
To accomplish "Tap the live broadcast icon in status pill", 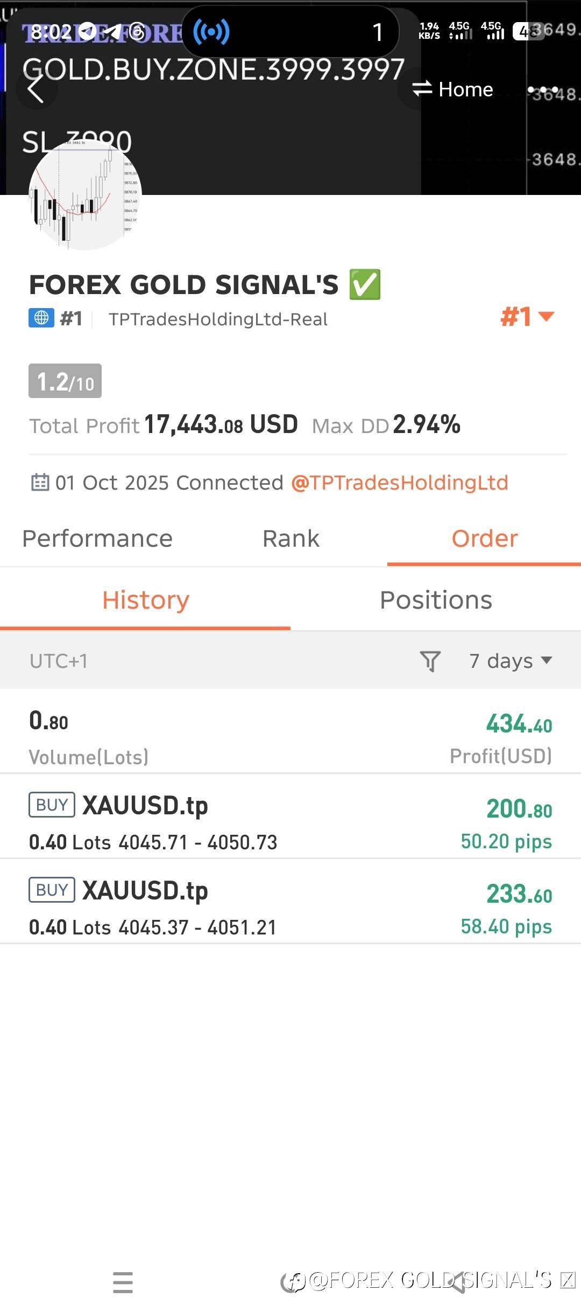I will point(211,32).
